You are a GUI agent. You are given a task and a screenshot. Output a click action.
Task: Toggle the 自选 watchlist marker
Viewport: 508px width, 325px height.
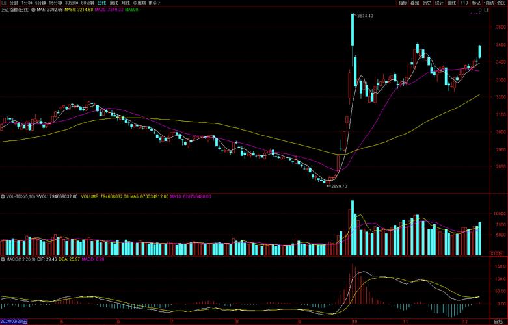coord(488,3)
